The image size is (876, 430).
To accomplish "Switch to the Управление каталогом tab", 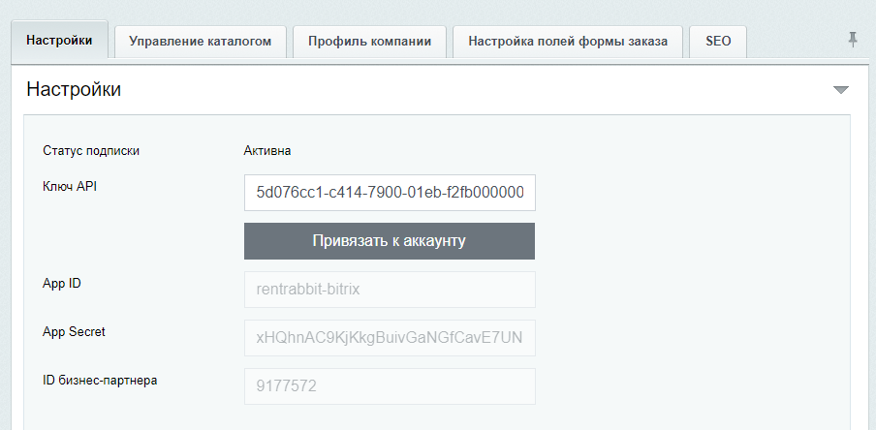I will [201, 42].
